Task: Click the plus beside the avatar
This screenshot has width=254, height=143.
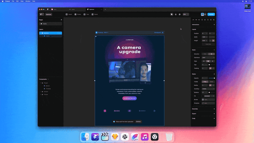Action: [205, 14]
